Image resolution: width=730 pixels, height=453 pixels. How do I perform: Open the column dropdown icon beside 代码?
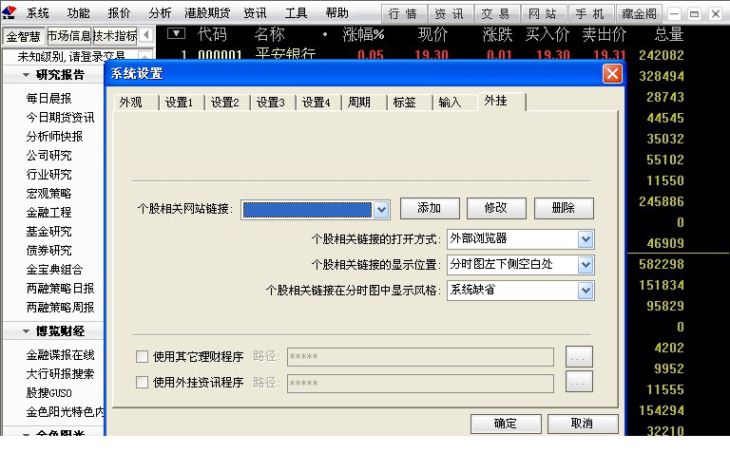(177, 34)
